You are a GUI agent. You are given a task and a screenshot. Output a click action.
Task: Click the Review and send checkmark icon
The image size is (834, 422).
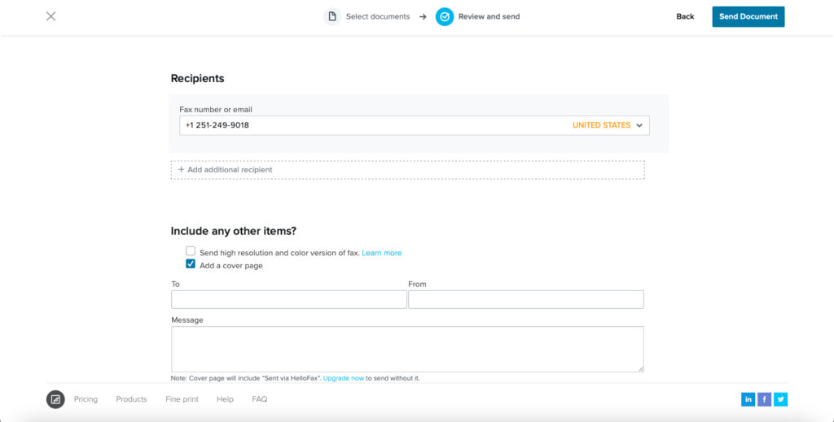click(445, 16)
